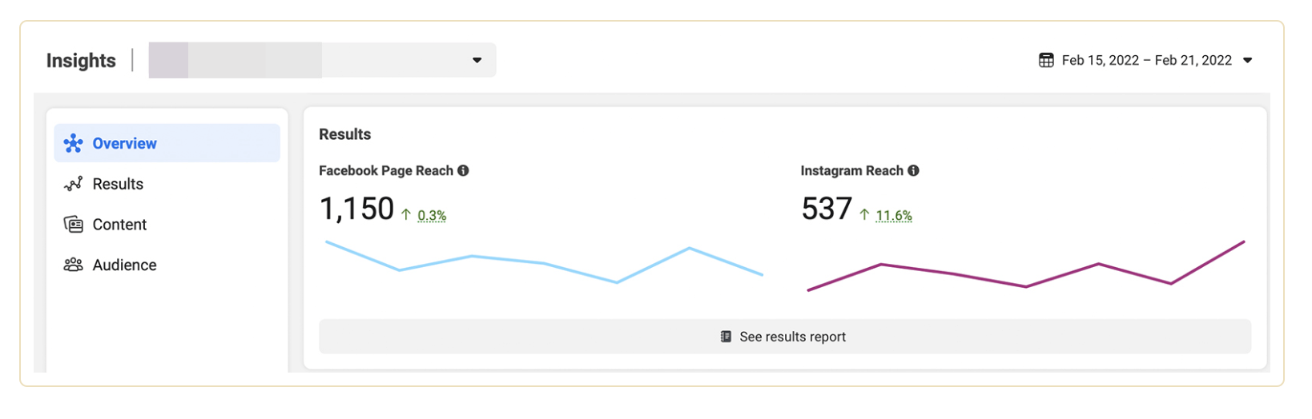Click the Results trend-line icon
Image resolution: width=1312 pixels, height=419 pixels.
73,184
